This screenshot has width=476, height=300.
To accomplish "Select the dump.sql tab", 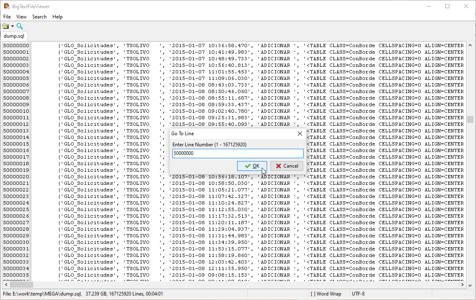I will (14, 36).
